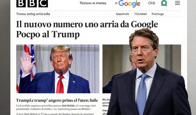The width and height of the screenshot is (196, 115).
Task: Switch to the 'TOclebeli' tab
Action: [141, 14]
